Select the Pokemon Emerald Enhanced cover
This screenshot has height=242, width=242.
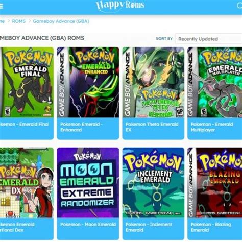click(x=88, y=82)
